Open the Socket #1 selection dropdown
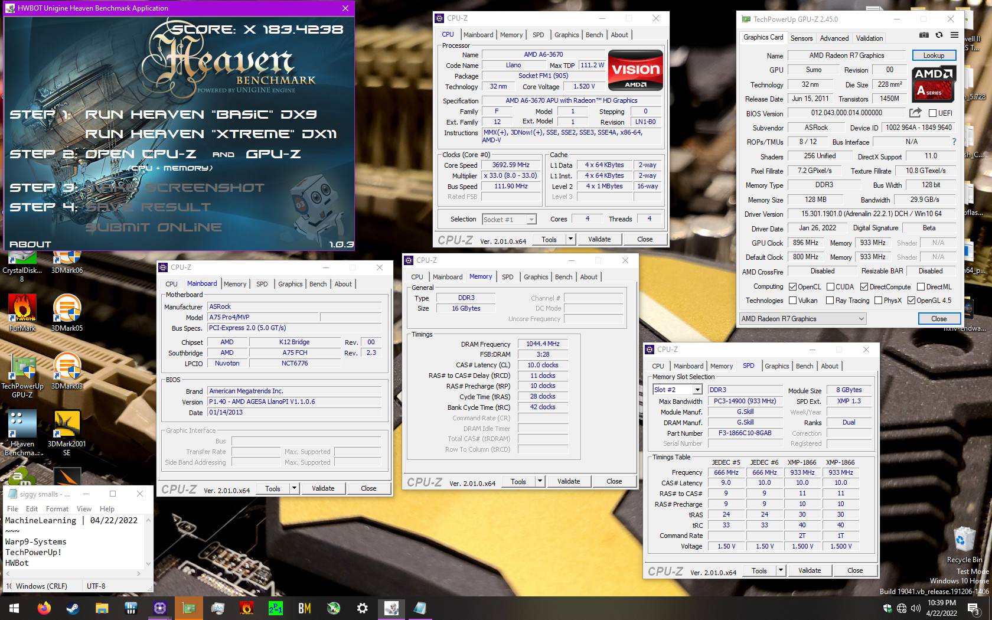Screen dimensions: 992x620 [509, 219]
